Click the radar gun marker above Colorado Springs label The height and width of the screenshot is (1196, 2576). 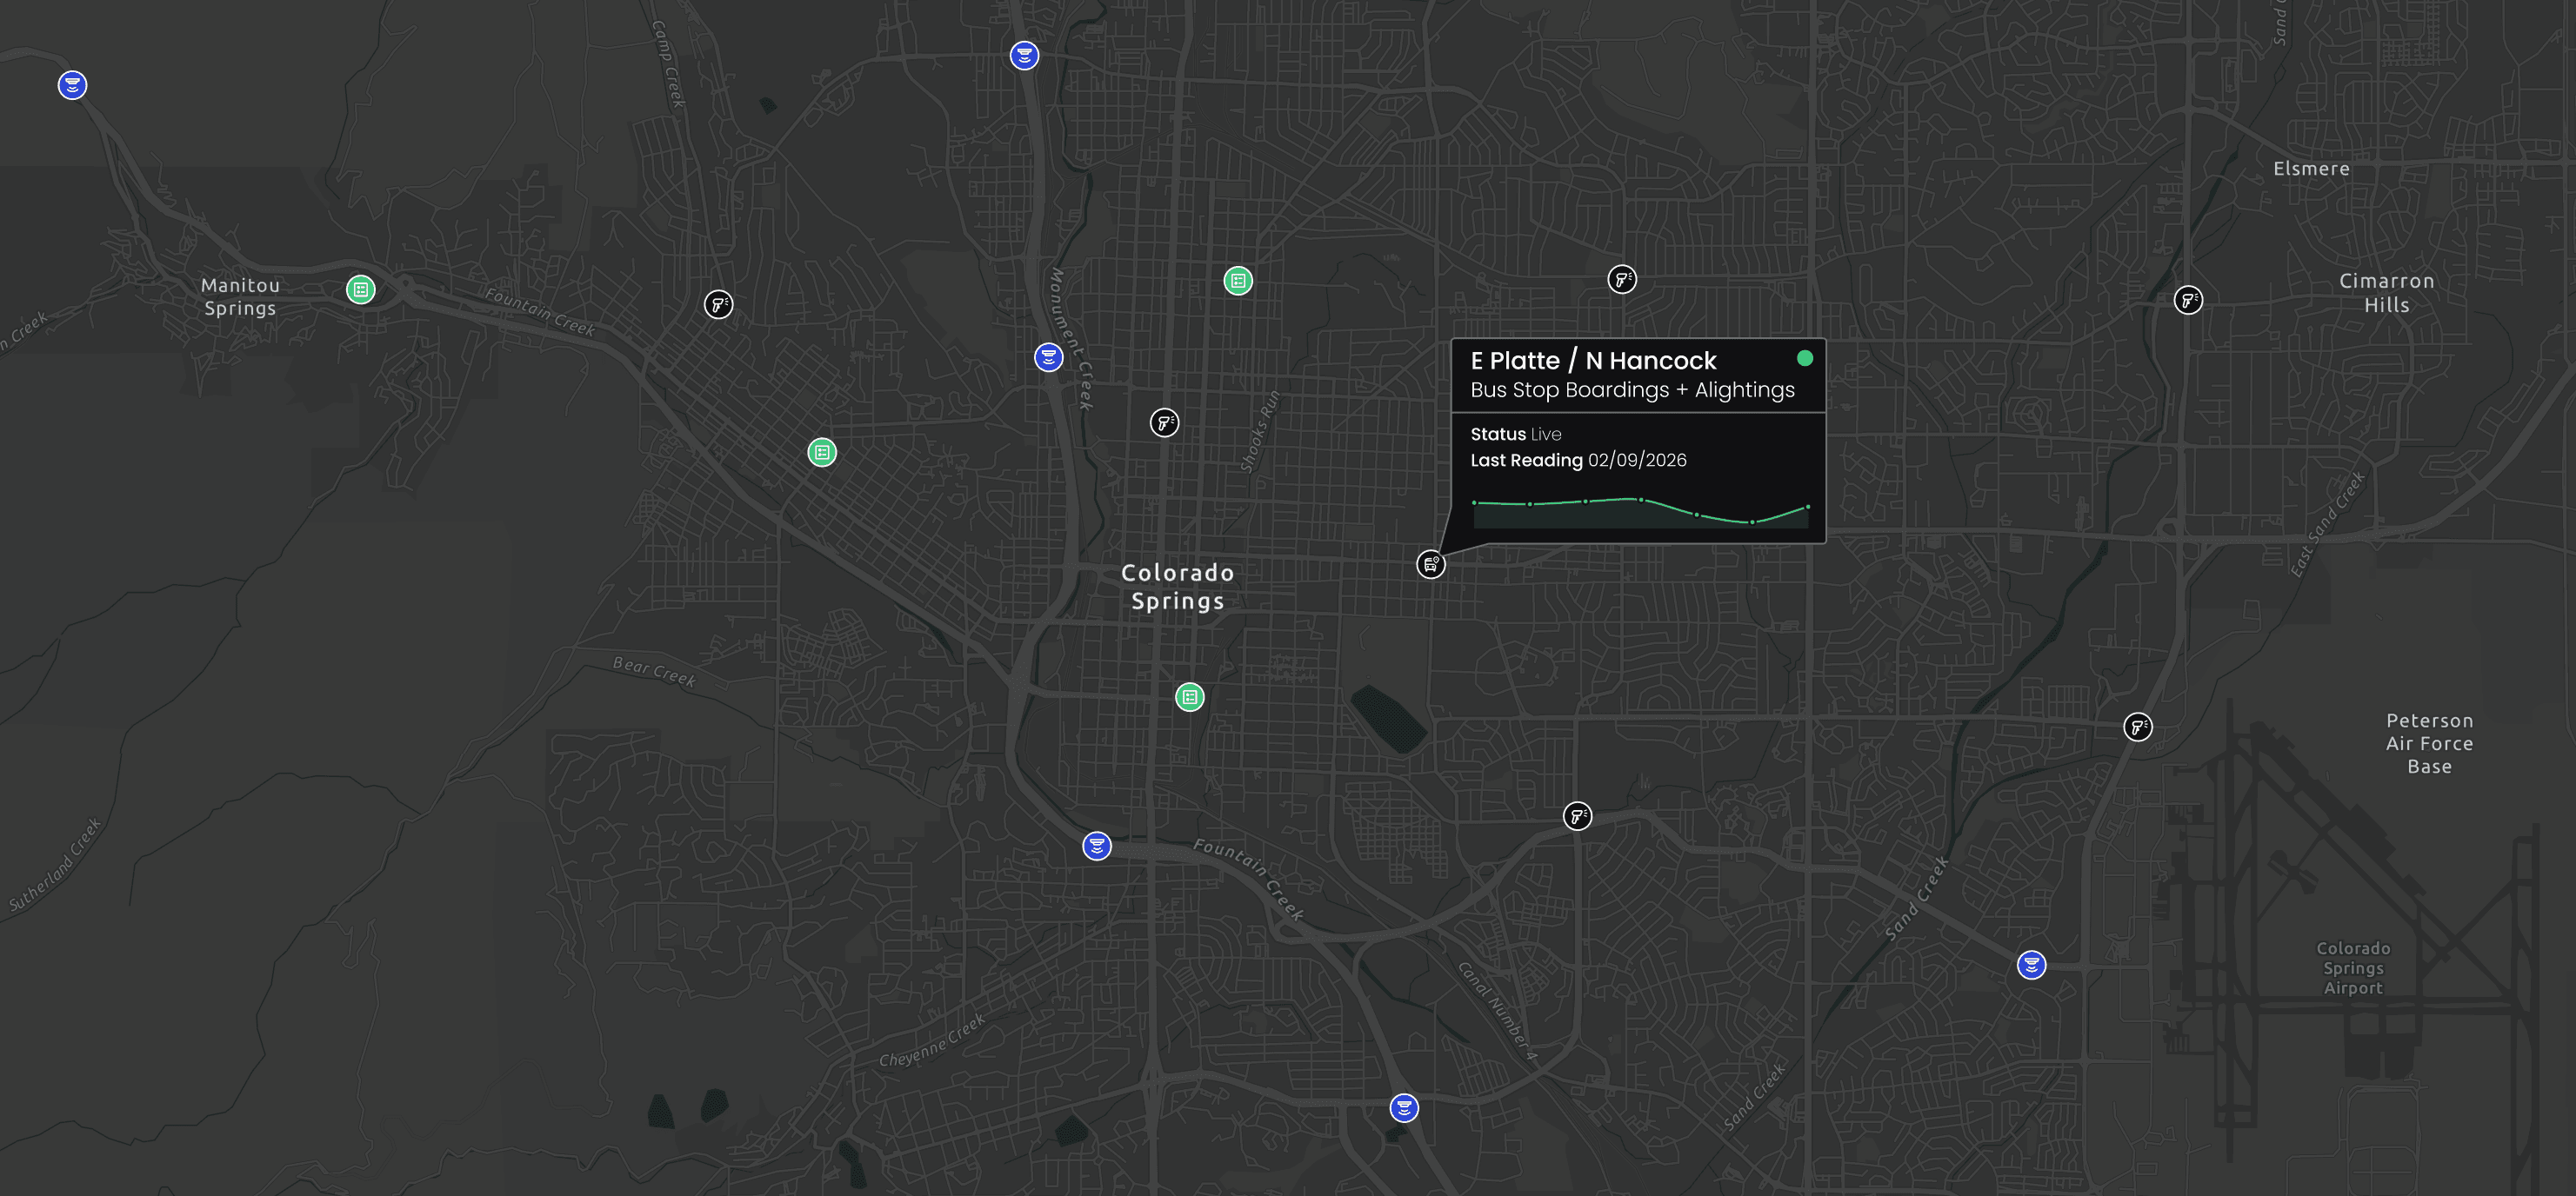(1164, 422)
